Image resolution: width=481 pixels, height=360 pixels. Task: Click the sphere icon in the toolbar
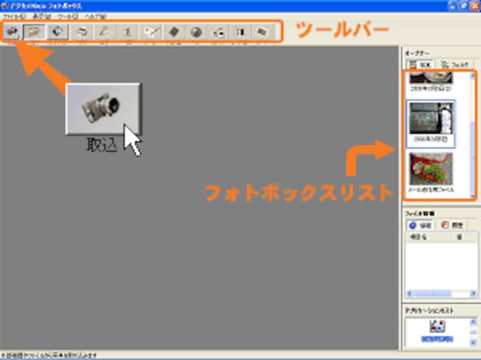coord(197,32)
